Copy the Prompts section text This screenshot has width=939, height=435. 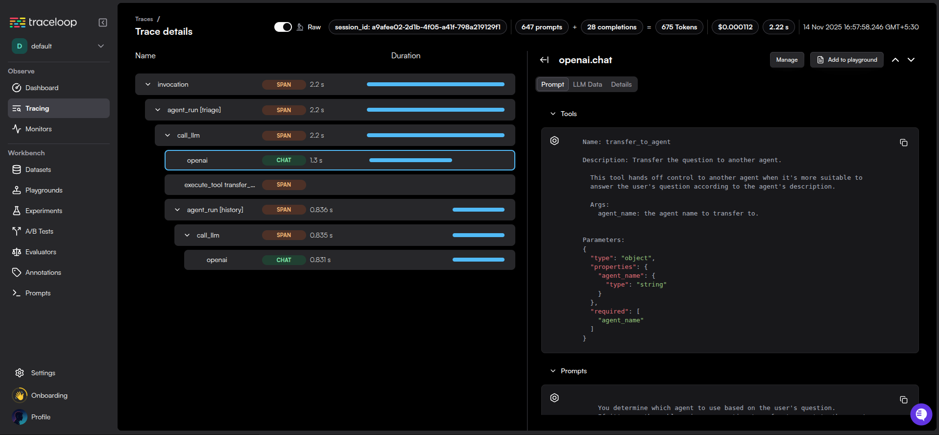[x=903, y=400]
